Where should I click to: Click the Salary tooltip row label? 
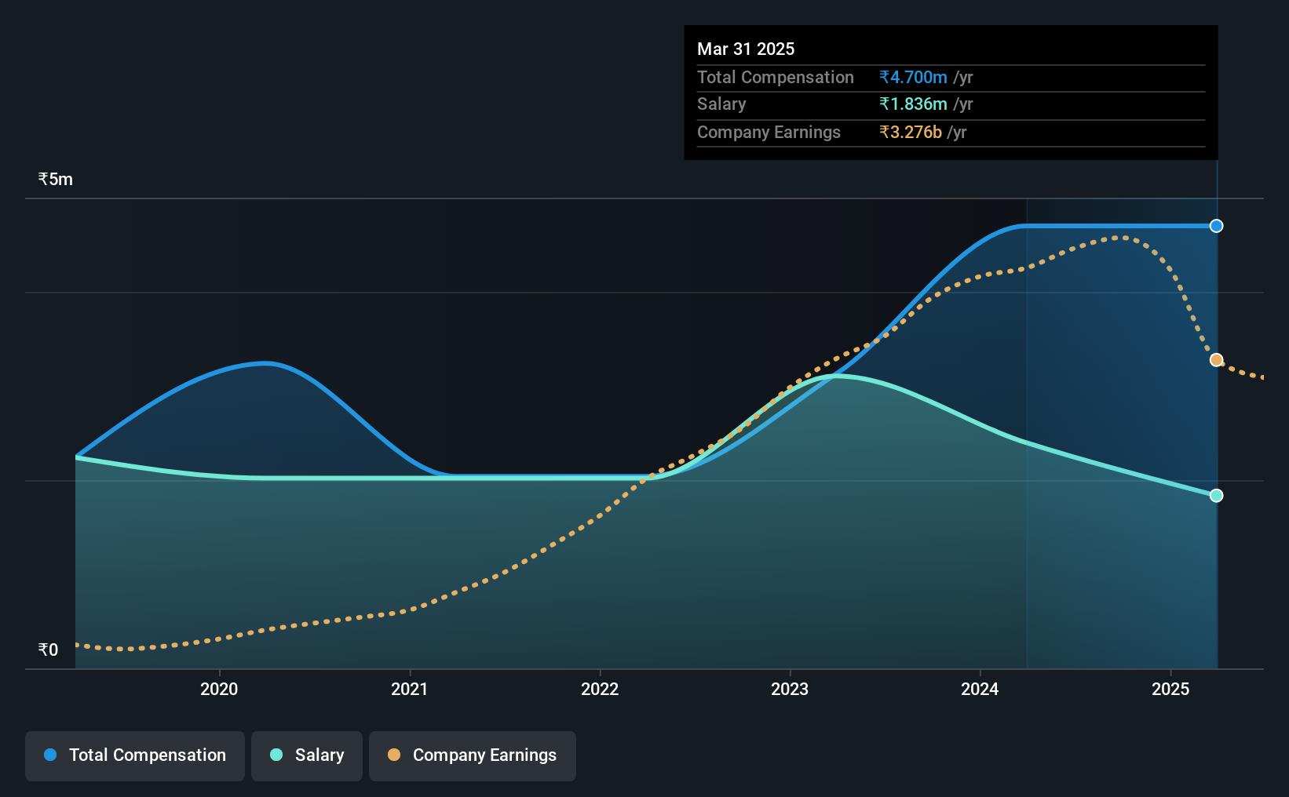tap(721, 104)
